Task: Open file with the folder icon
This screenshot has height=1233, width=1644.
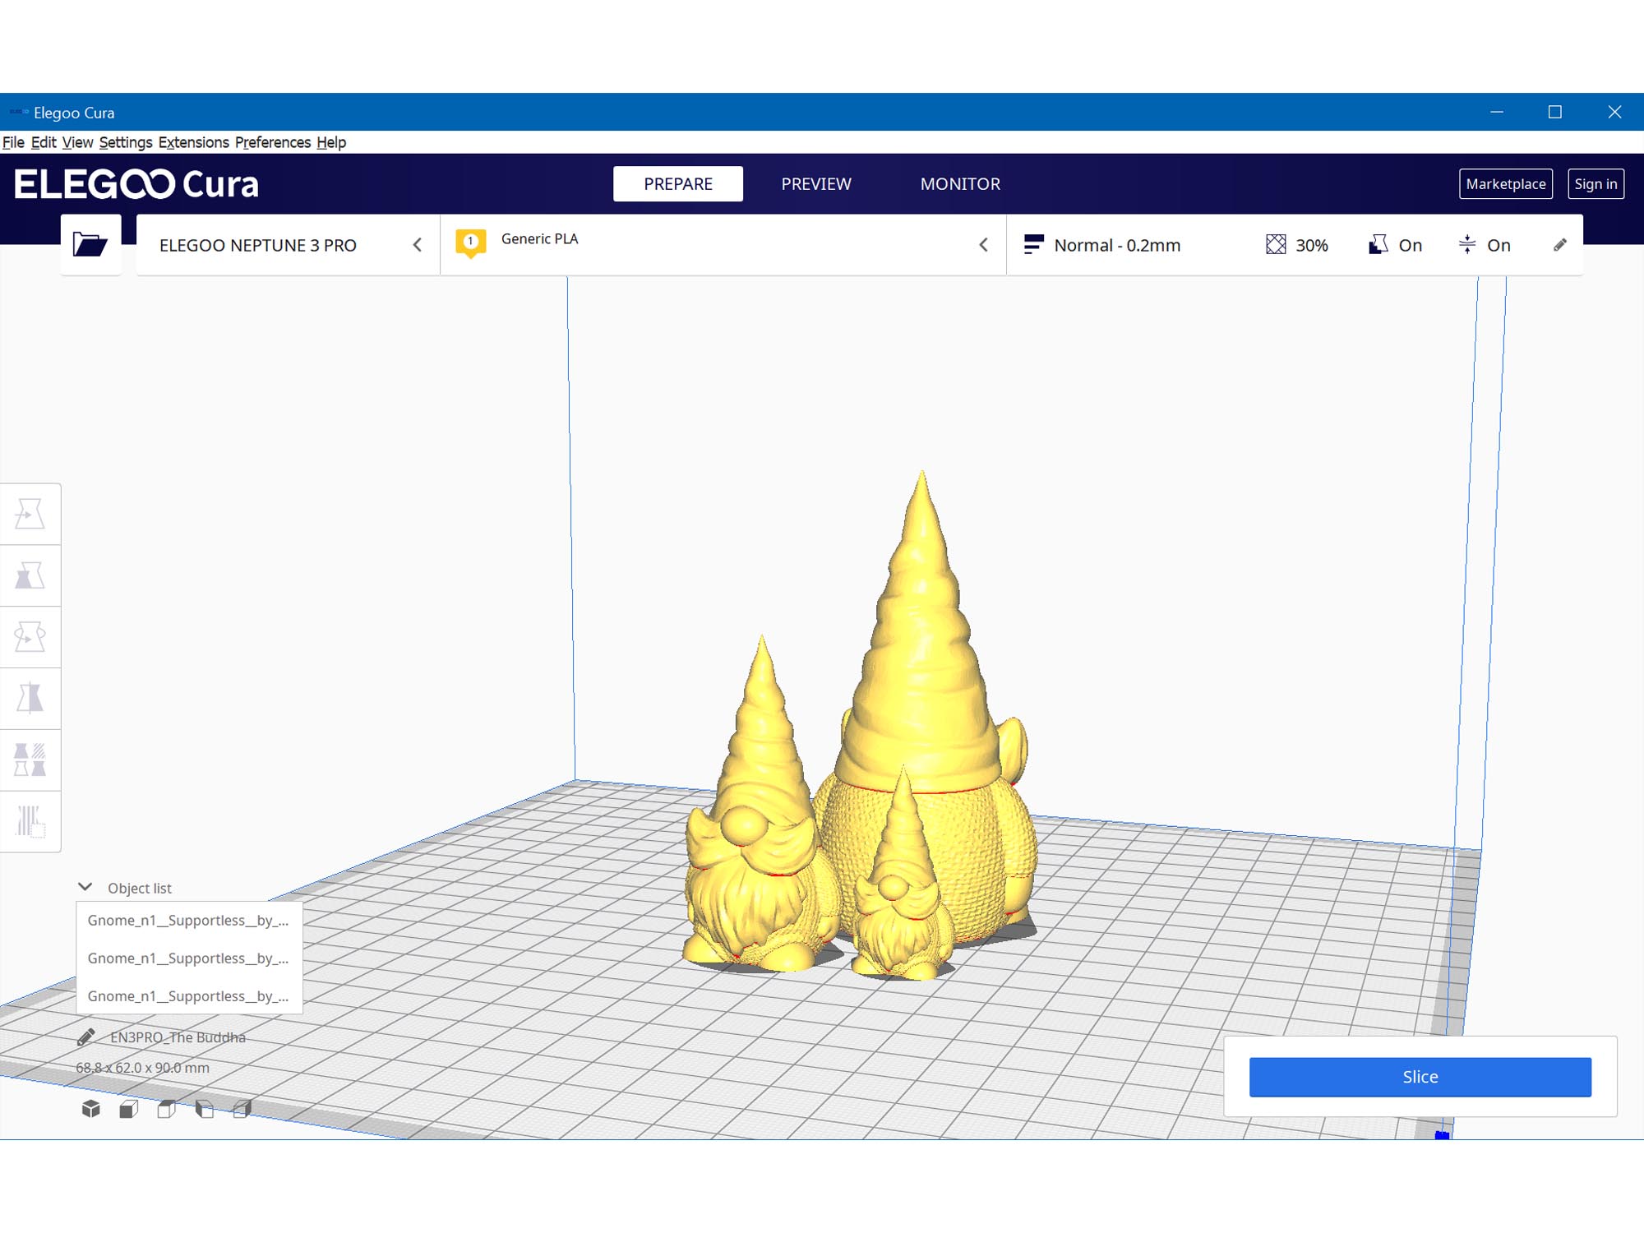Action: pyautogui.click(x=90, y=245)
